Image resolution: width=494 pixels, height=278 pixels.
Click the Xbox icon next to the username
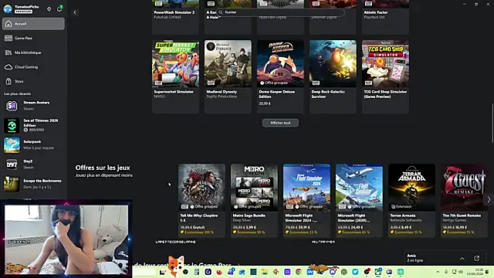(x=49, y=9)
